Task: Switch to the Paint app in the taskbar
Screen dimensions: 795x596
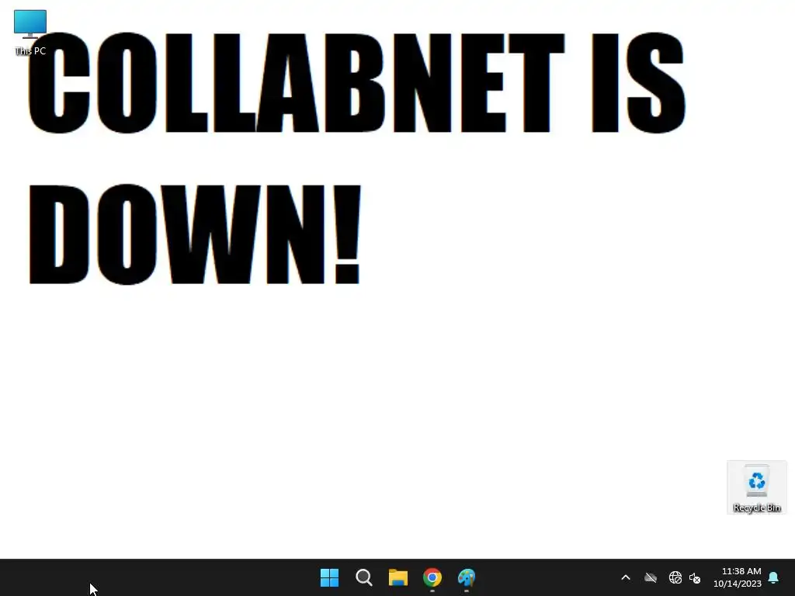Action: pyautogui.click(x=467, y=577)
